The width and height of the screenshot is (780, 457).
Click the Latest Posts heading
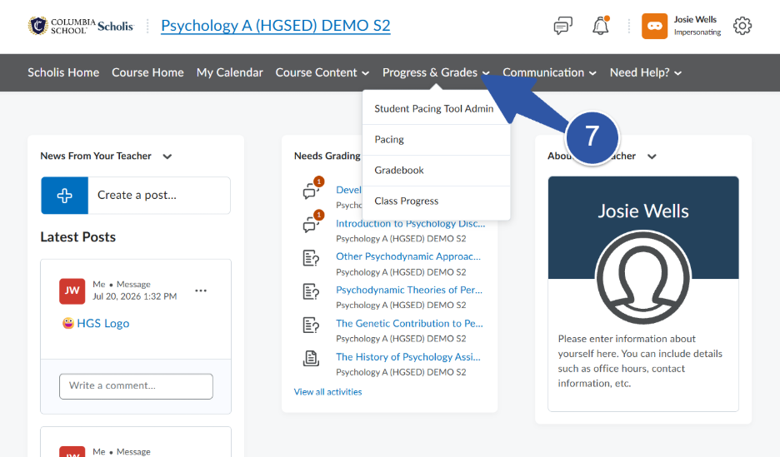(x=78, y=237)
